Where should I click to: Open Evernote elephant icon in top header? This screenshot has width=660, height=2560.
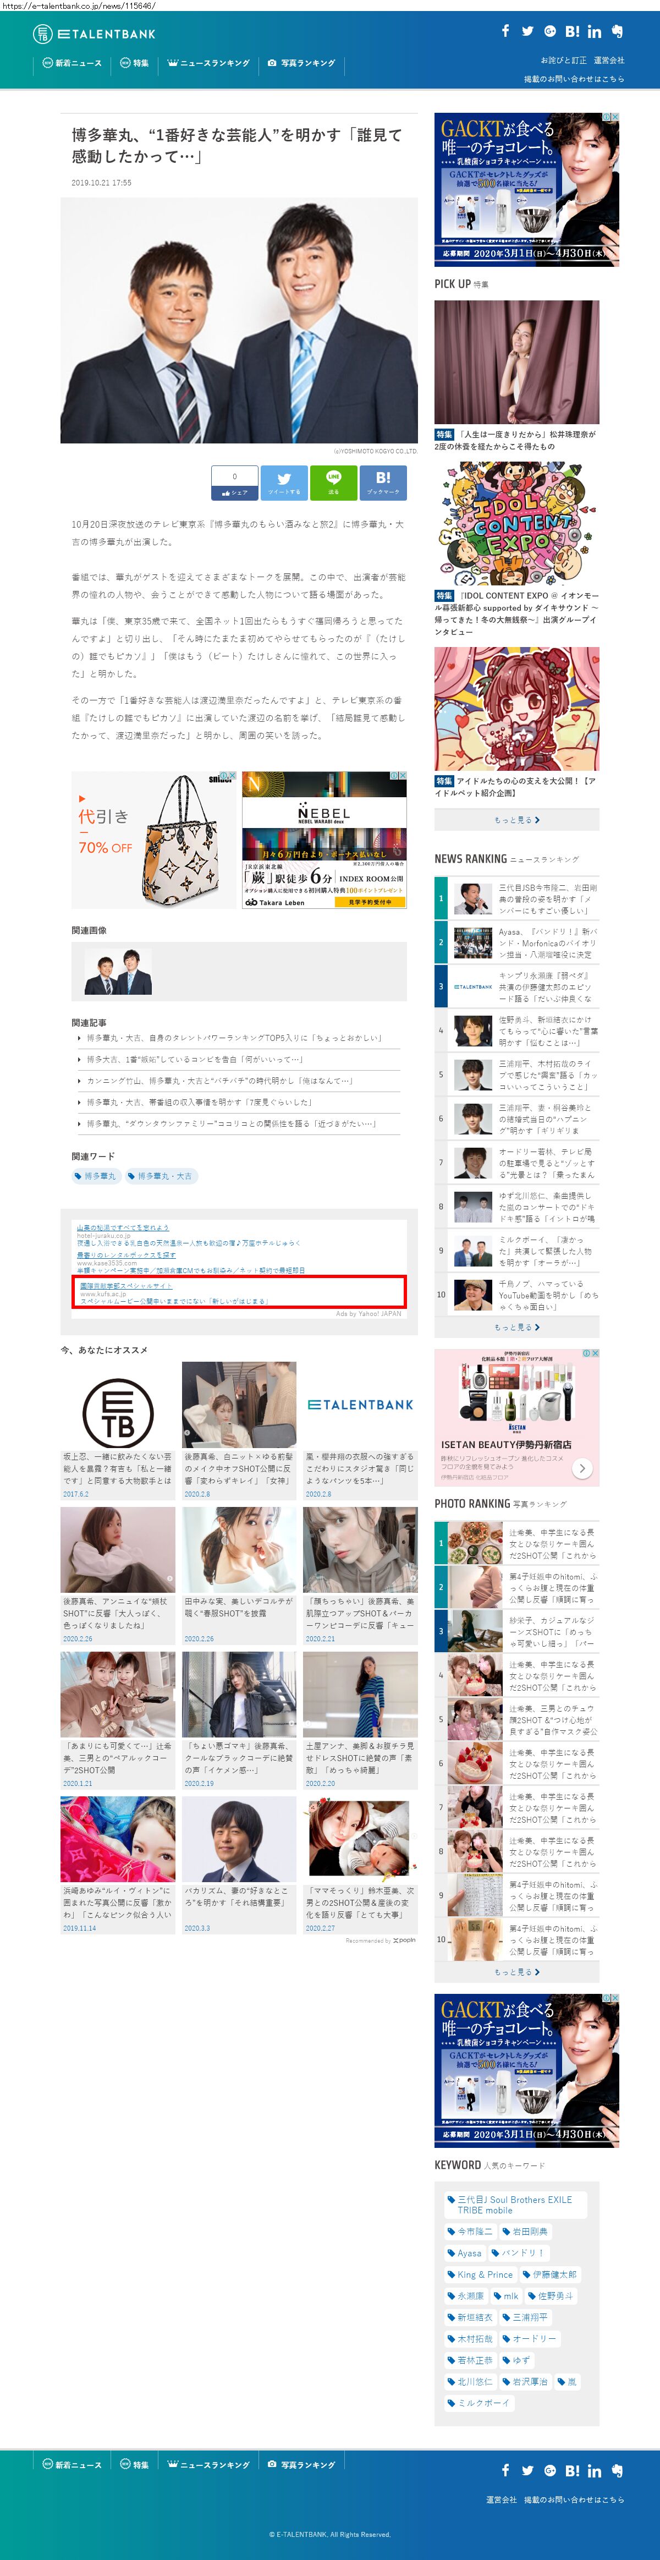(617, 31)
